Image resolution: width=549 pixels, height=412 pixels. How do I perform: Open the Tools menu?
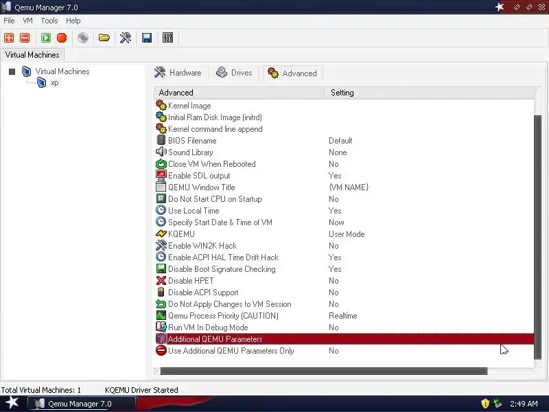point(49,21)
